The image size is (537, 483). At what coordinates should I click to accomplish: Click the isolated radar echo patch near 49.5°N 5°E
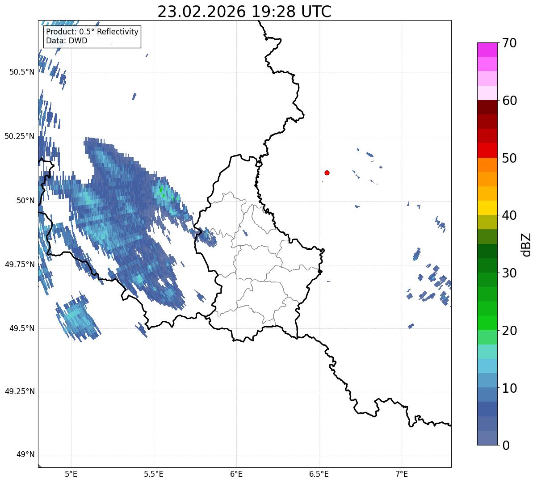(77, 317)
